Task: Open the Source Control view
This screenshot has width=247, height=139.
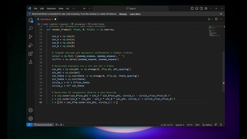Action: [30, 37]
